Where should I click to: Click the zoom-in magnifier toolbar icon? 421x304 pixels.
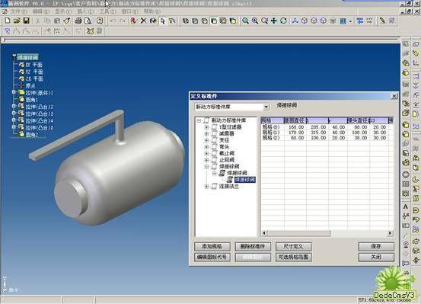(255, 21)
